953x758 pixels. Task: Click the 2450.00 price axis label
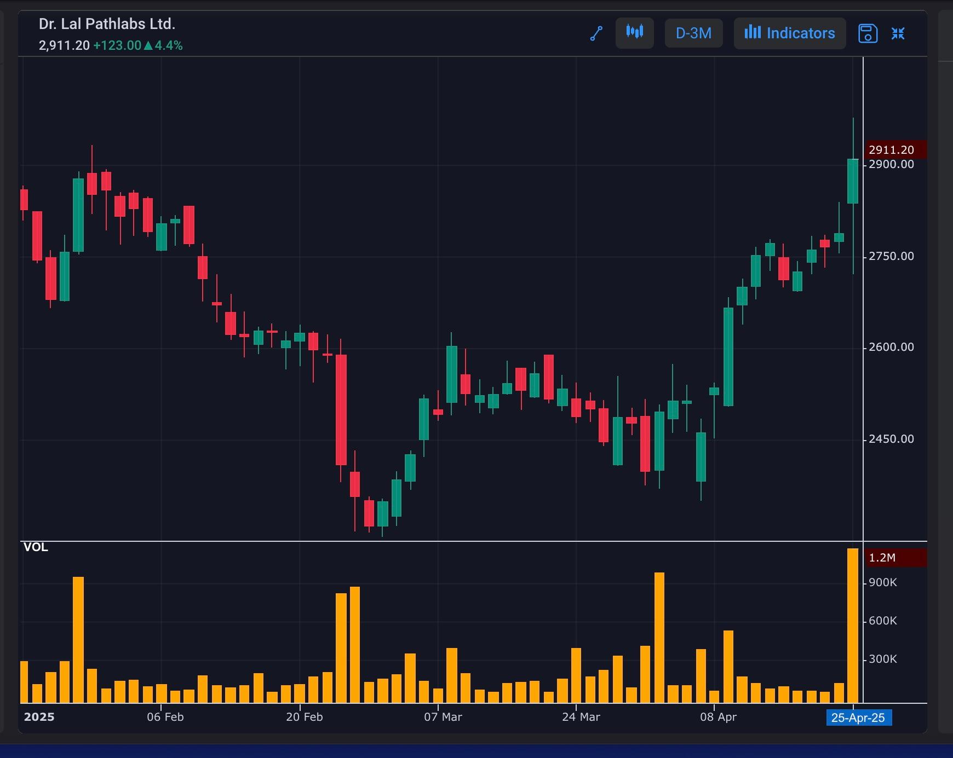click(x=892, y=439)
